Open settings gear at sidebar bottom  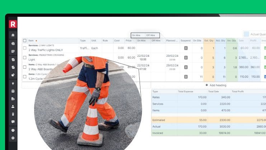tap(13, 138)
